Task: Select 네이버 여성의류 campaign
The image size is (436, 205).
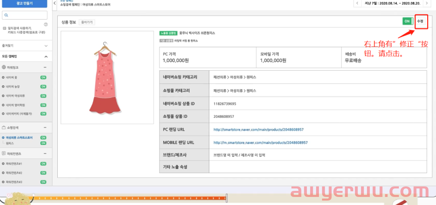Action: pyautogui.click(x=15, y=96)
